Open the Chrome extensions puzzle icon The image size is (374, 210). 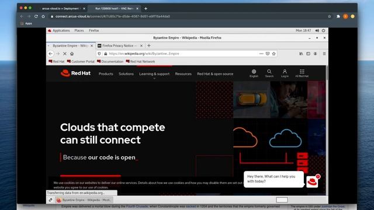[x=338, y=16]
